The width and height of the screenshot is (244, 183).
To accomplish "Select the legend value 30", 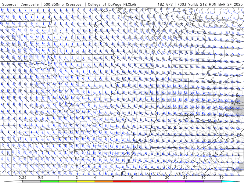I will tap(203, 178).
